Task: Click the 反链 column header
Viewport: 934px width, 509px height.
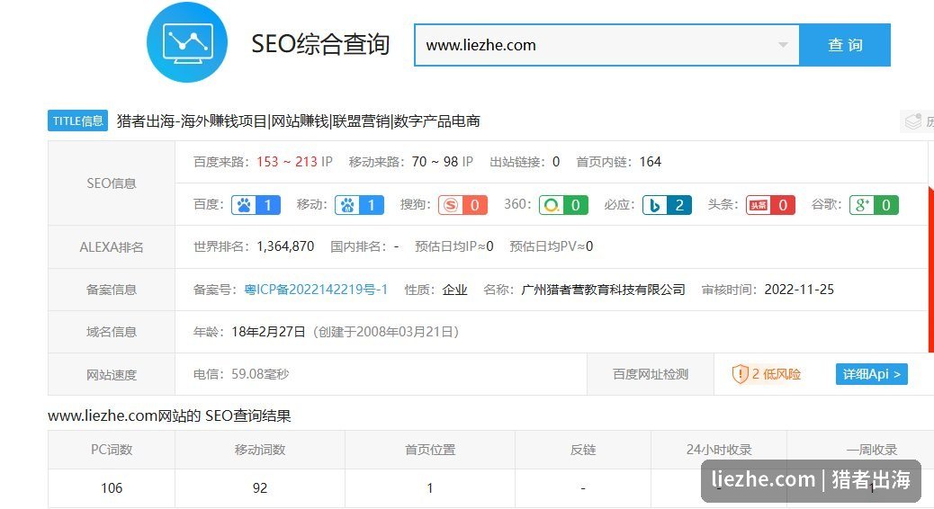Action: [582, 450]
